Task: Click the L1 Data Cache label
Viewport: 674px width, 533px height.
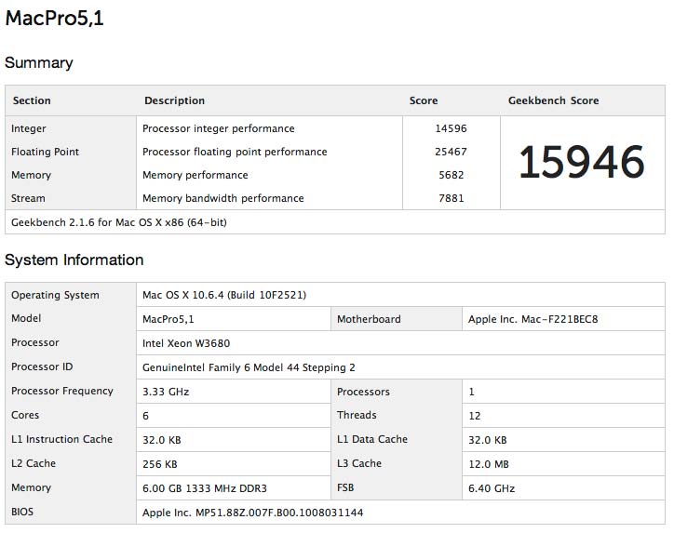Action: pyautogui.click(x=372, y=439)
